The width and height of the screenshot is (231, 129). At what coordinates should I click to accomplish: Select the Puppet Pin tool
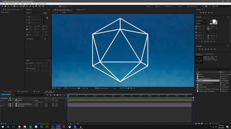43,6
